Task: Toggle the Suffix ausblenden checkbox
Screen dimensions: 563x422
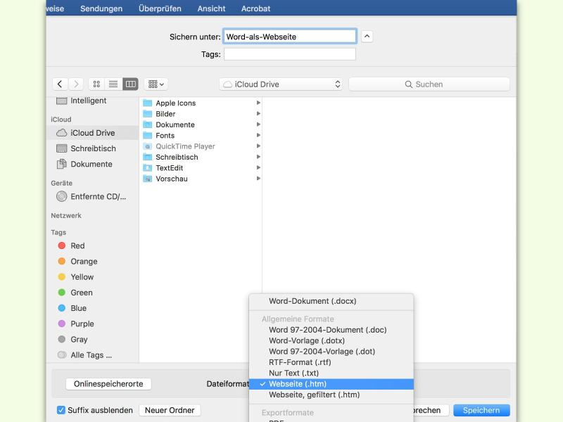Action: pyautogui.click(x=61, y=410)
